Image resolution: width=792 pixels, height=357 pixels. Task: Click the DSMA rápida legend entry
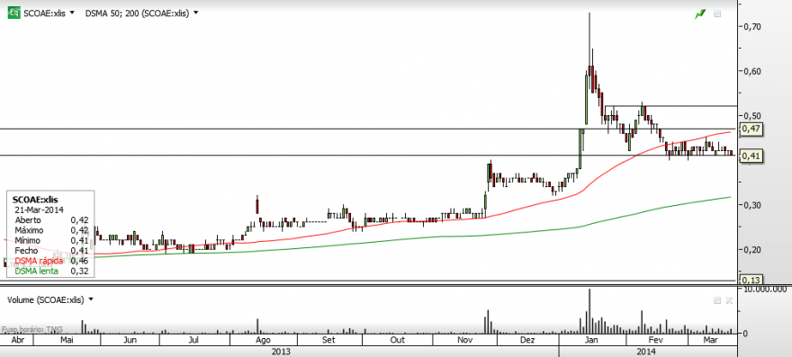click(39, 261)
